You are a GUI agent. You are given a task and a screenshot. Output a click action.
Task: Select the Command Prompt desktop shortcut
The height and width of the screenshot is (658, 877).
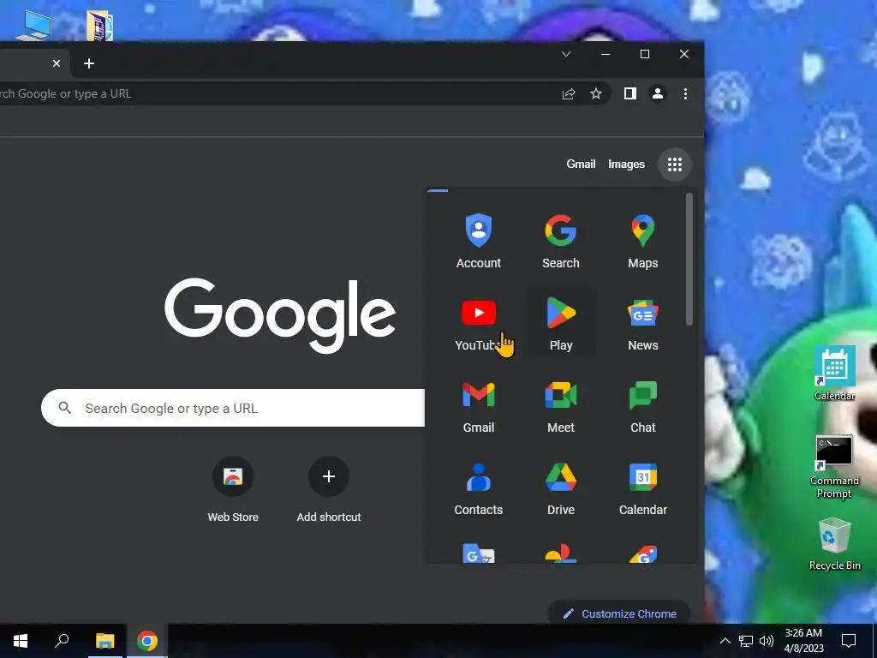(834, 467)
